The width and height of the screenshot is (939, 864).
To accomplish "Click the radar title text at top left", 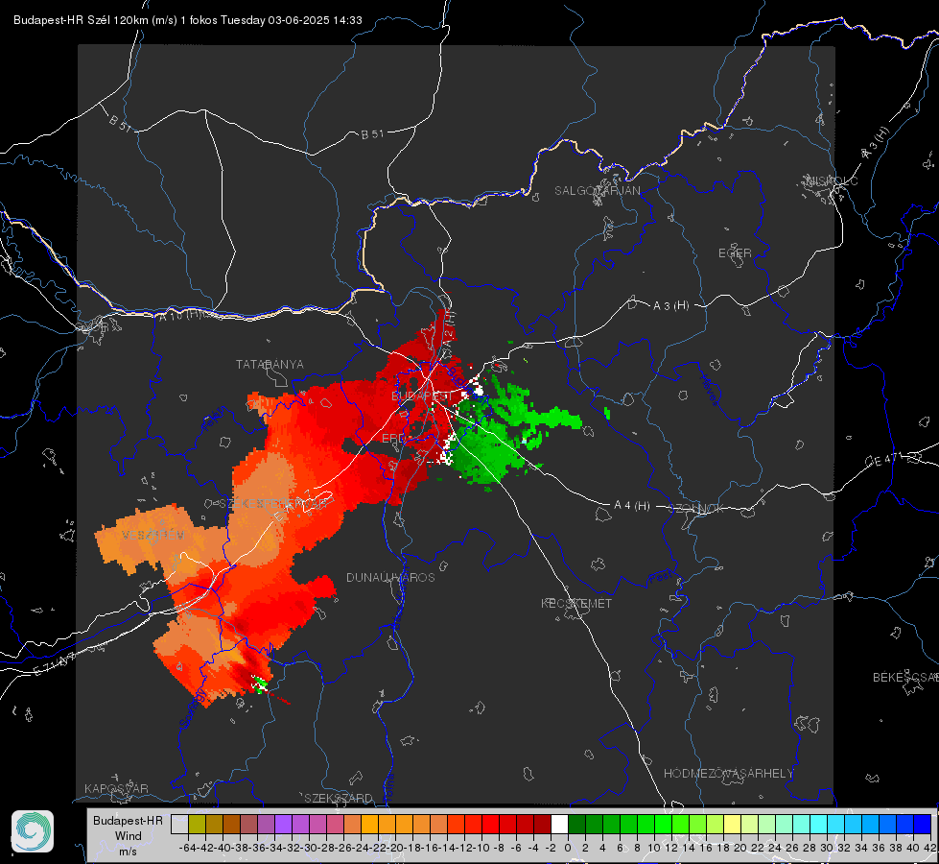I will pos(187,20).
